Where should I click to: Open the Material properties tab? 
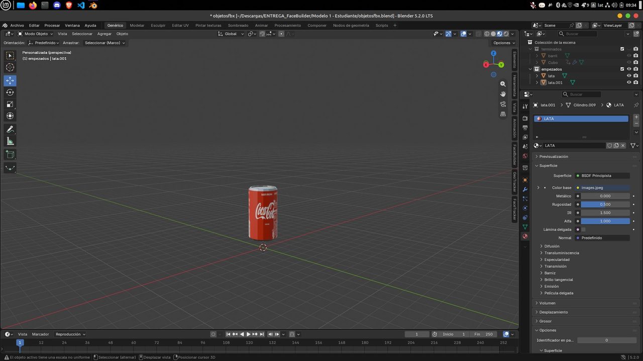tap(525, 236)
